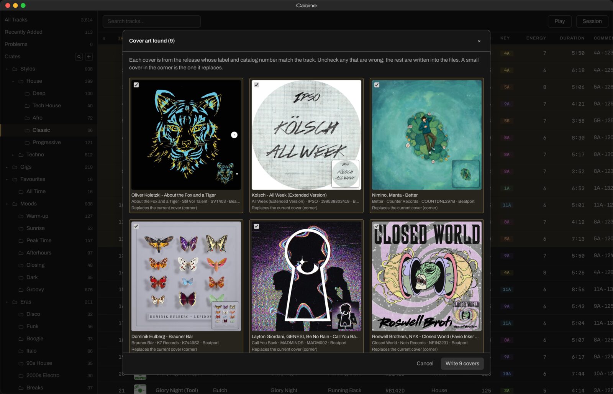Select the Classic crate in sidebar
Viewport: 613px width, 394px height.
point(49,130)
